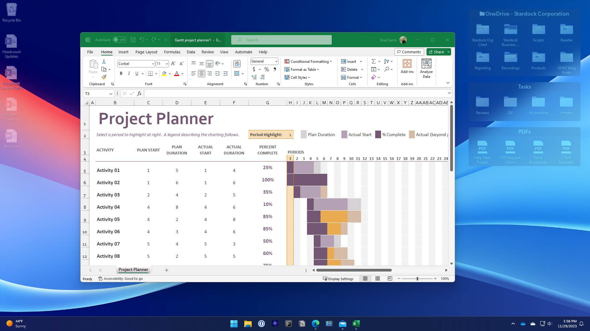Open Comments pane
590x331 pixels.
click(x=409, y=52)
